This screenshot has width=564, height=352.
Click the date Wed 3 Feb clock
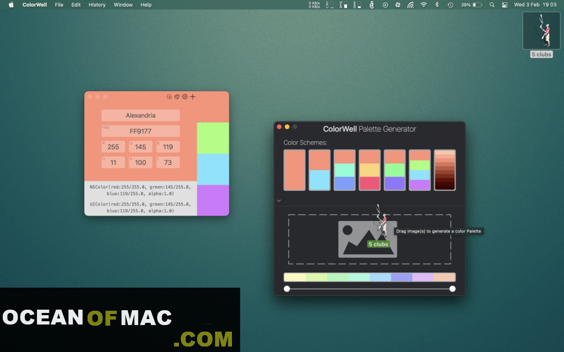(535, 4)
